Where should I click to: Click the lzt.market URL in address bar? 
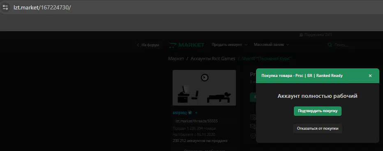pyautogui.click(x=42, y=7)
